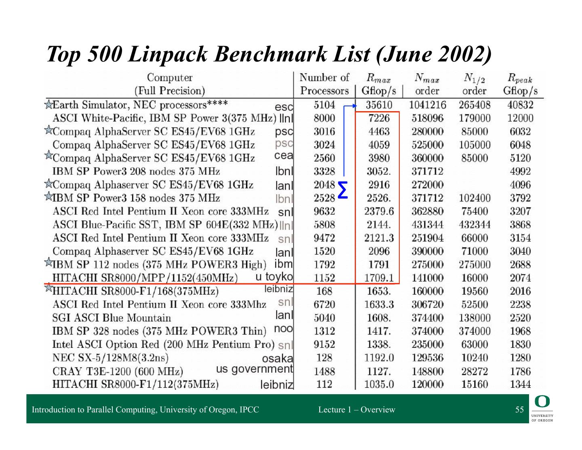Image resolution: width=582 pixels, height=450 pixels.
Task: Click the slide title Top 500 Linpack Benchmark List
Action: pyautogui.click(x=269, y=54)
